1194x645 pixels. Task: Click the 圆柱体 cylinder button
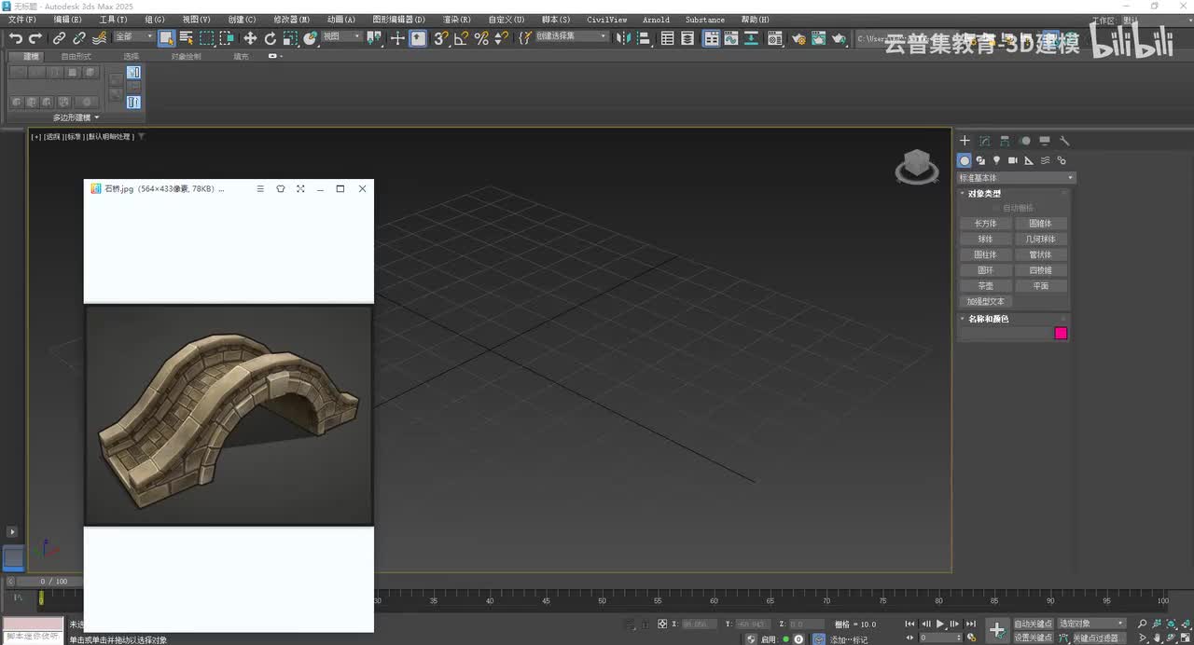click(985, 254)
